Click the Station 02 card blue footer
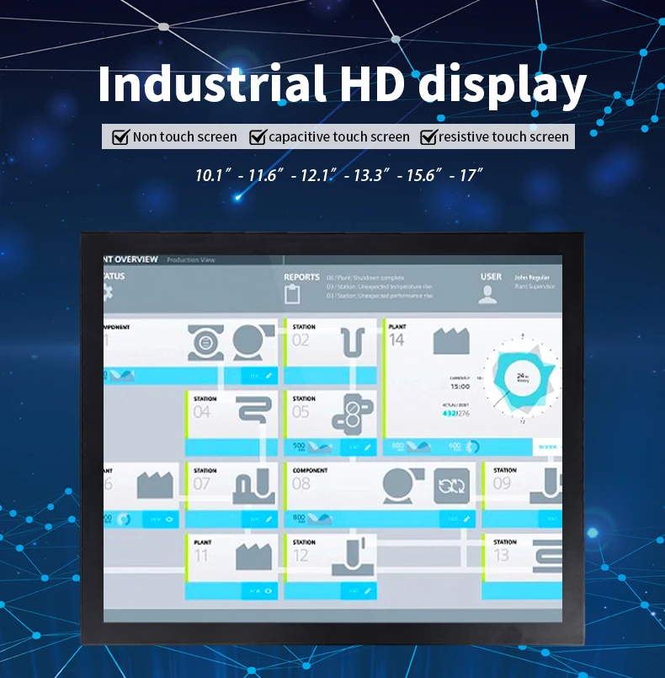The height and width of the screenshot is (678, 665). pyautogui.click(x=331, y=376)
